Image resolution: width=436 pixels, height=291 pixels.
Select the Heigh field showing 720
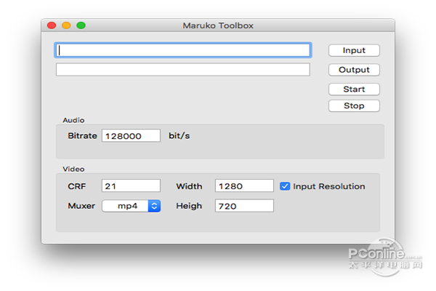click(244, 206)
